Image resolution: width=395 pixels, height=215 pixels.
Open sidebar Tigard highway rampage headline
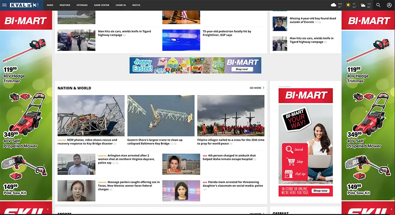click(311, 40)
